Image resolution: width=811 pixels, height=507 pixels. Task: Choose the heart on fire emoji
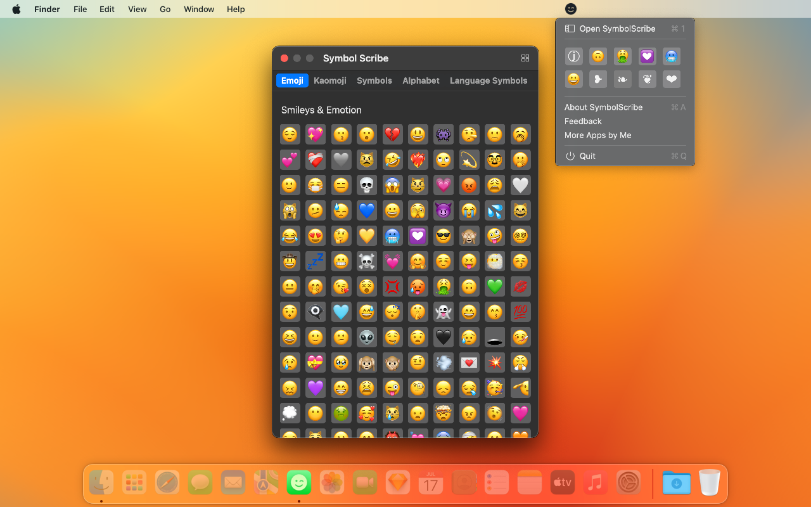coord(418,160)
